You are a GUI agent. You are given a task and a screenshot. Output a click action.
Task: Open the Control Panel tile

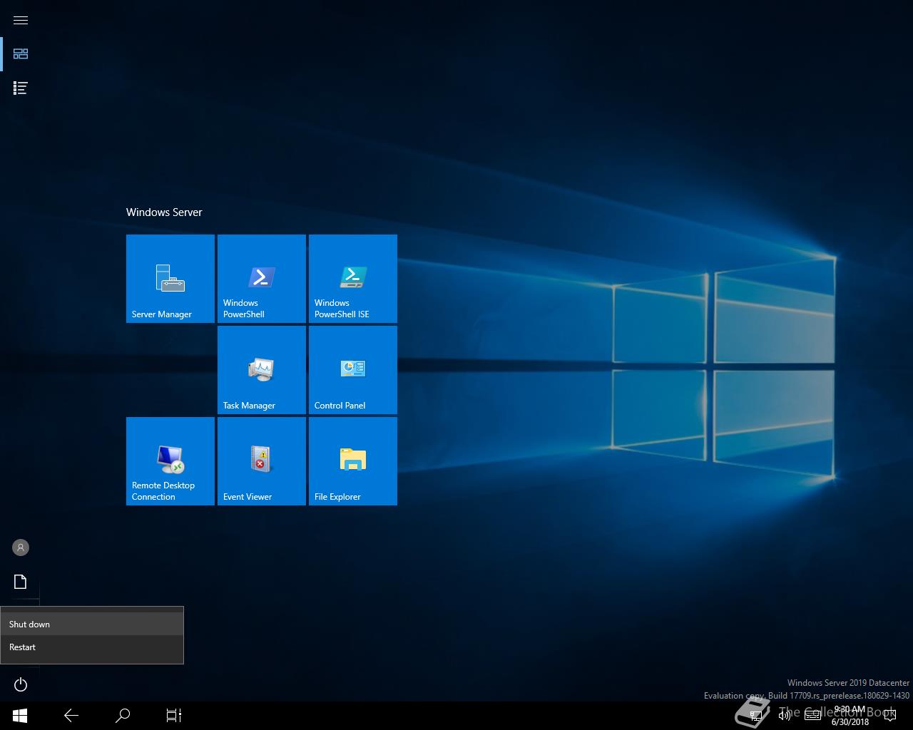[353, 370]
